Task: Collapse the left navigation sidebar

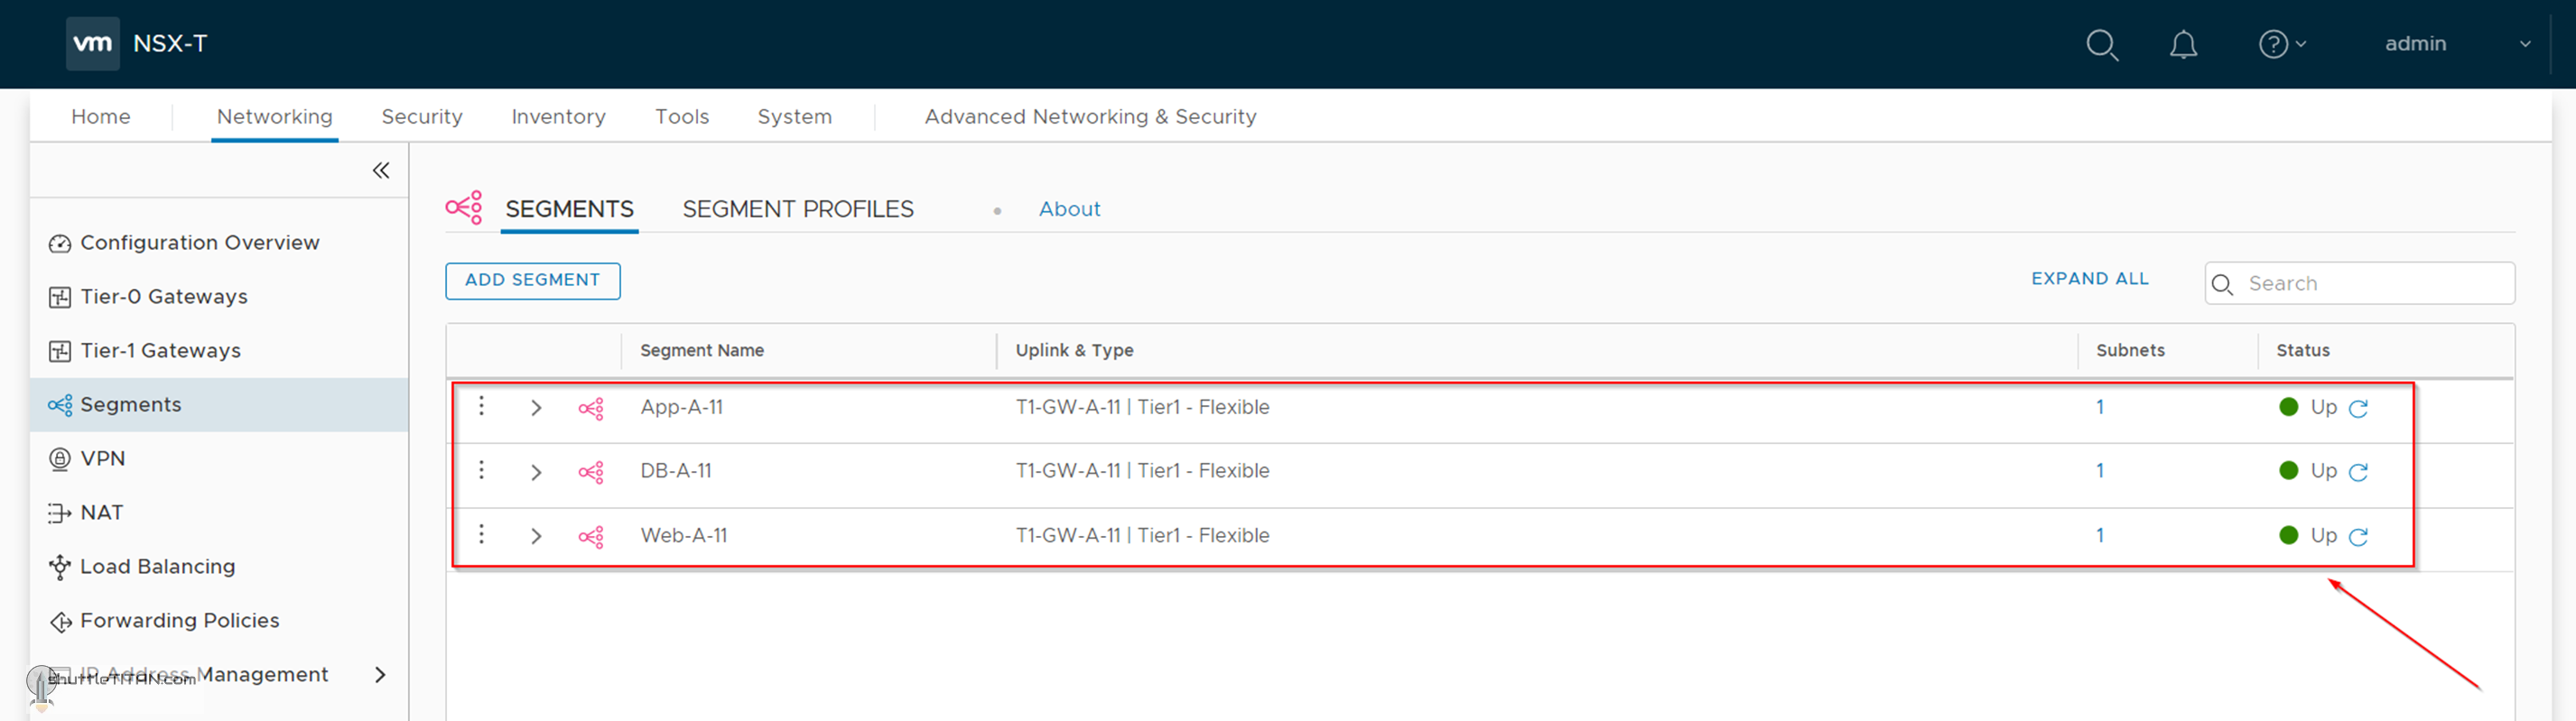Action: (x=381, y=171)
